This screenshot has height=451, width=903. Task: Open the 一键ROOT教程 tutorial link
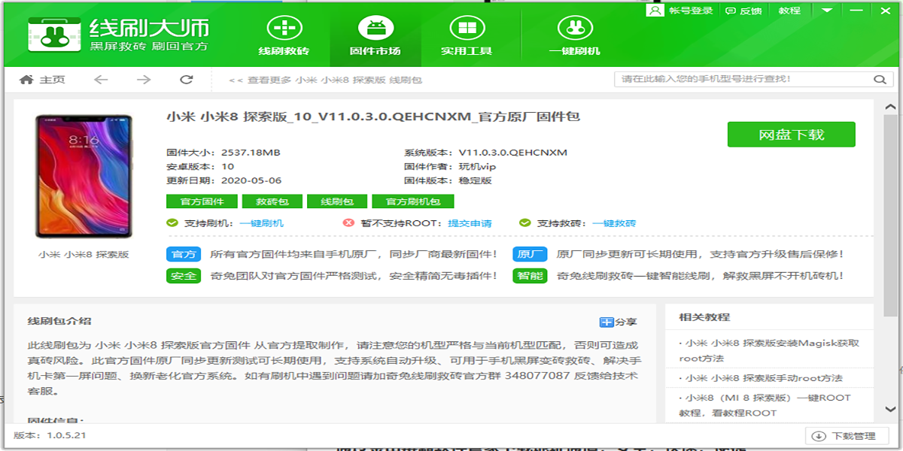click(x=764, y=405)
